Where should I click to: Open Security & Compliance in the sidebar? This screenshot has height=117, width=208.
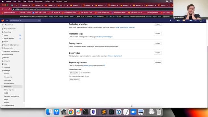pyautogui.click(x=11, y=45)
